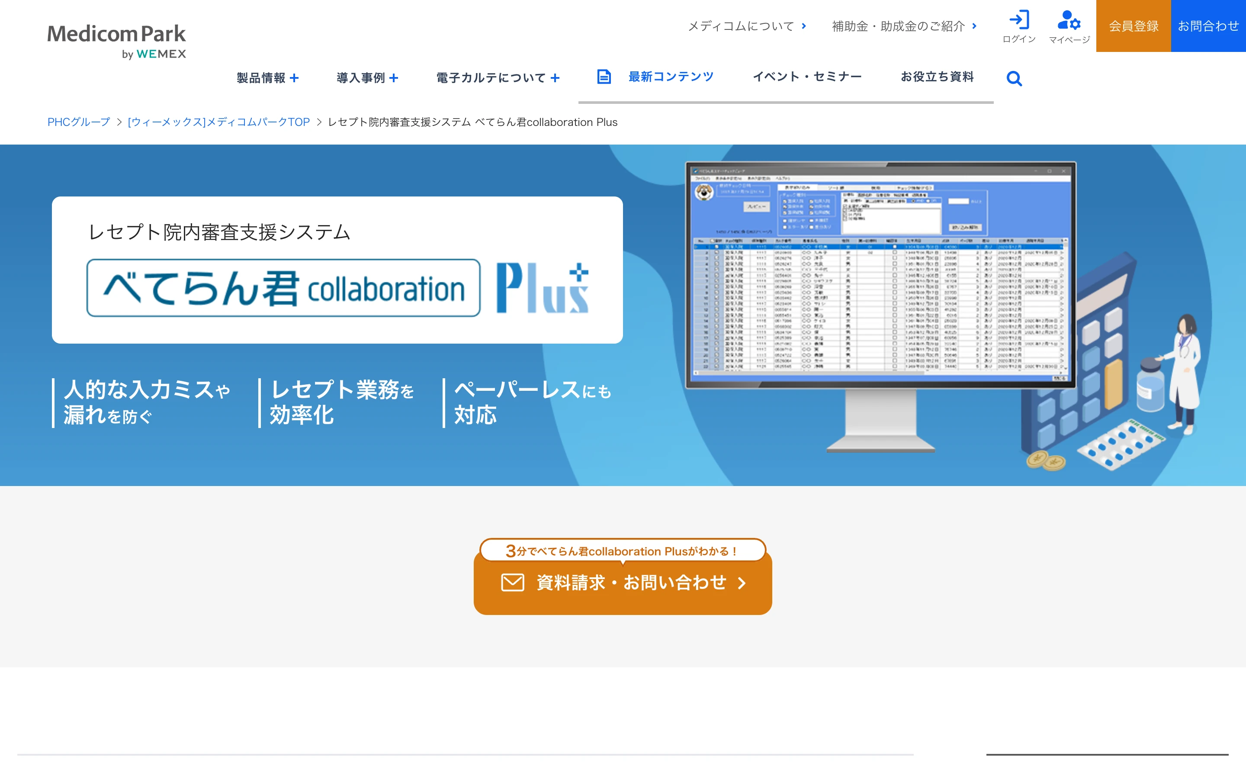Click the document icon beside 最新コンテンツ
Image resolution: width=1246 pixels, height=779 pixels.
click(604, 77)
